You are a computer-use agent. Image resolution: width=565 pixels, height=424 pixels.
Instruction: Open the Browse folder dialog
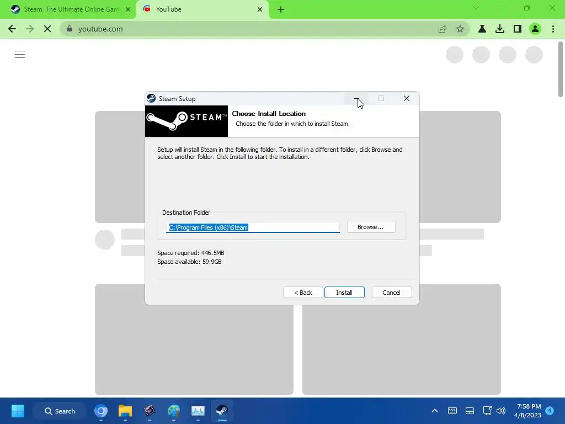pyautogui.click(x=371, y=227)
